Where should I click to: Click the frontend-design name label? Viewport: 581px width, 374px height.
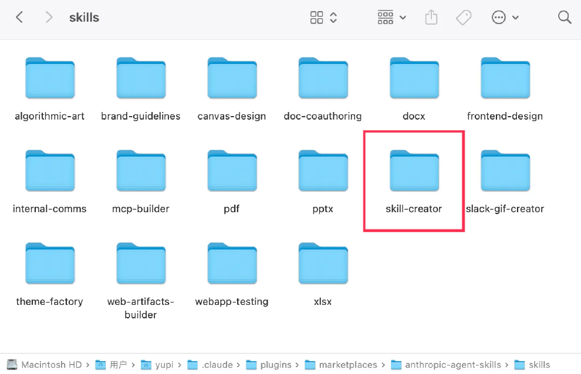(505, 116)
